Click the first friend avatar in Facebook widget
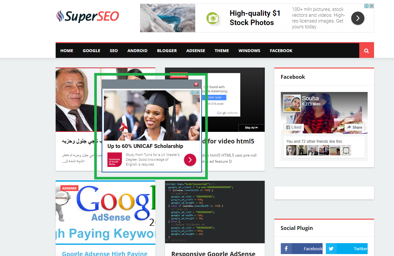This screenshot has width=394, height=256. [x=291, y=150]
